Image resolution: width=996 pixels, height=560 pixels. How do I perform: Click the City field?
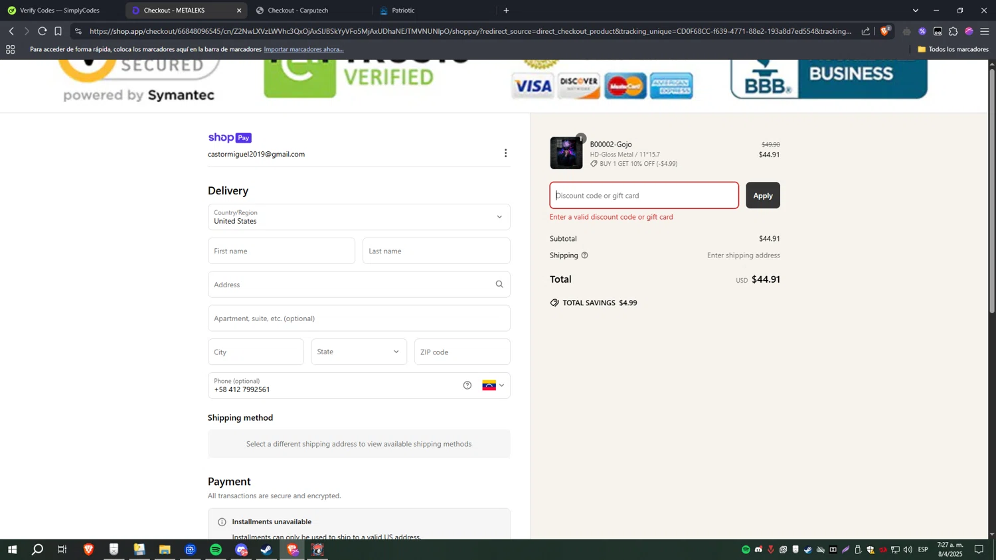(x=256, y=352)
